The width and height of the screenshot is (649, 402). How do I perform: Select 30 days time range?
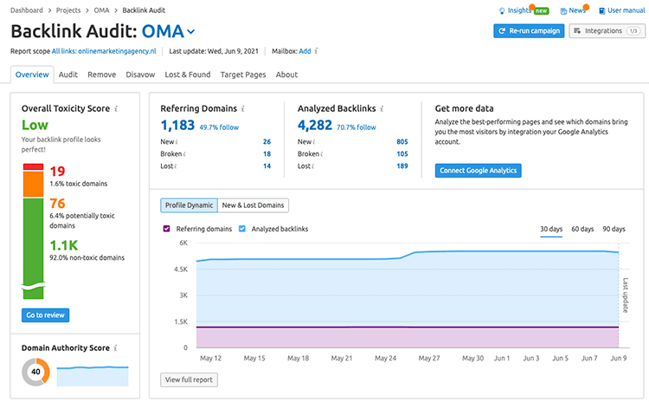[551, 229]
